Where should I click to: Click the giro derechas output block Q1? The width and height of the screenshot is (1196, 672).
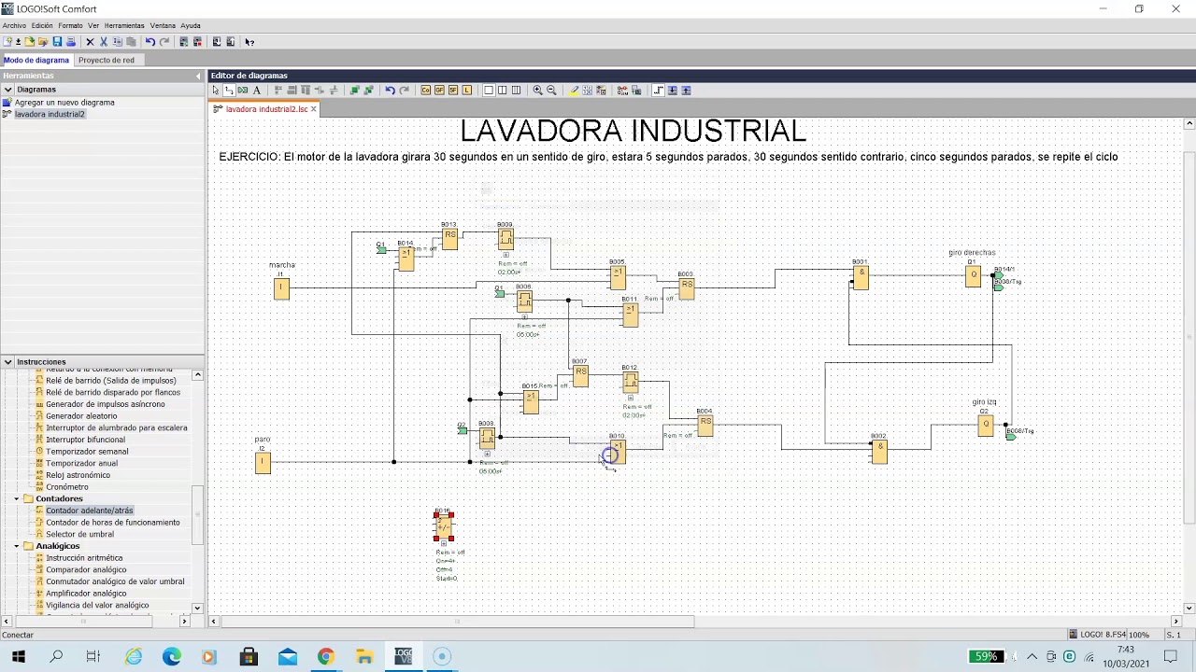point(974,275)
